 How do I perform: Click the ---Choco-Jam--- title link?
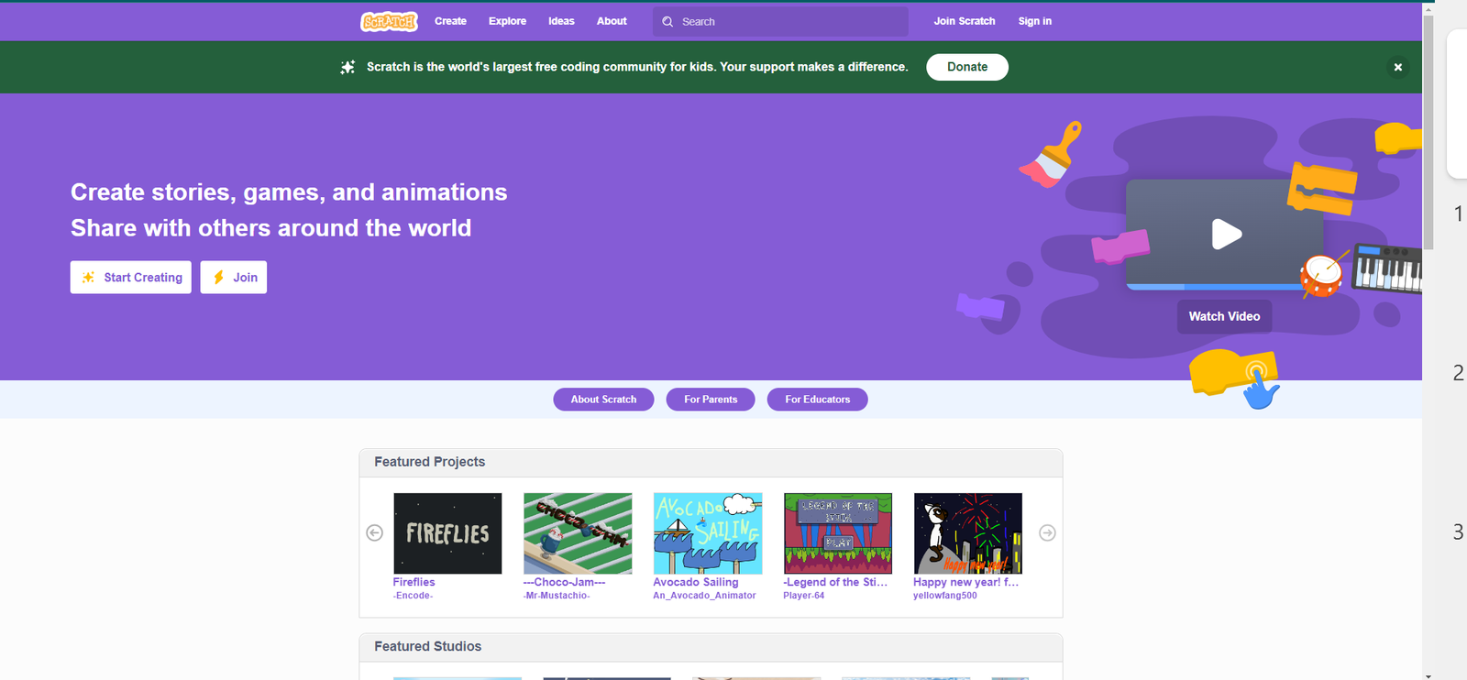pyautogui.click(x=564, y=582)
